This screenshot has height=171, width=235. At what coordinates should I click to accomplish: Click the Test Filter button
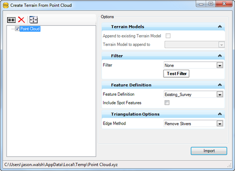tap(176, 74)
